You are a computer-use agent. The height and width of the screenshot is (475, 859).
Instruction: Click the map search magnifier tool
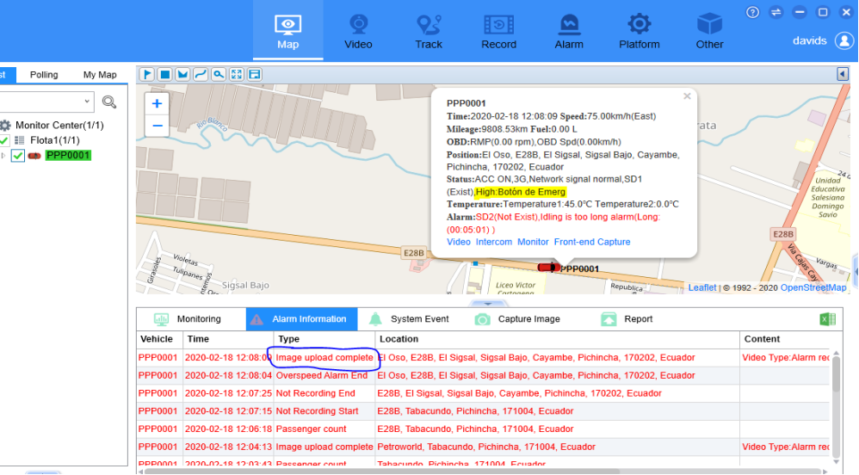219,74
